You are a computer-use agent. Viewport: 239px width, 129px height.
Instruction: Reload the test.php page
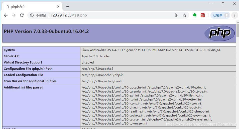click(22, 15)
